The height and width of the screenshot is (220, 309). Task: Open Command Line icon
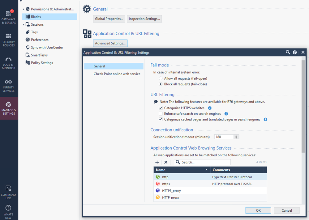(8, 188)
